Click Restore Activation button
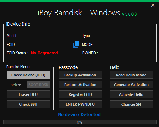 point(81,85)
